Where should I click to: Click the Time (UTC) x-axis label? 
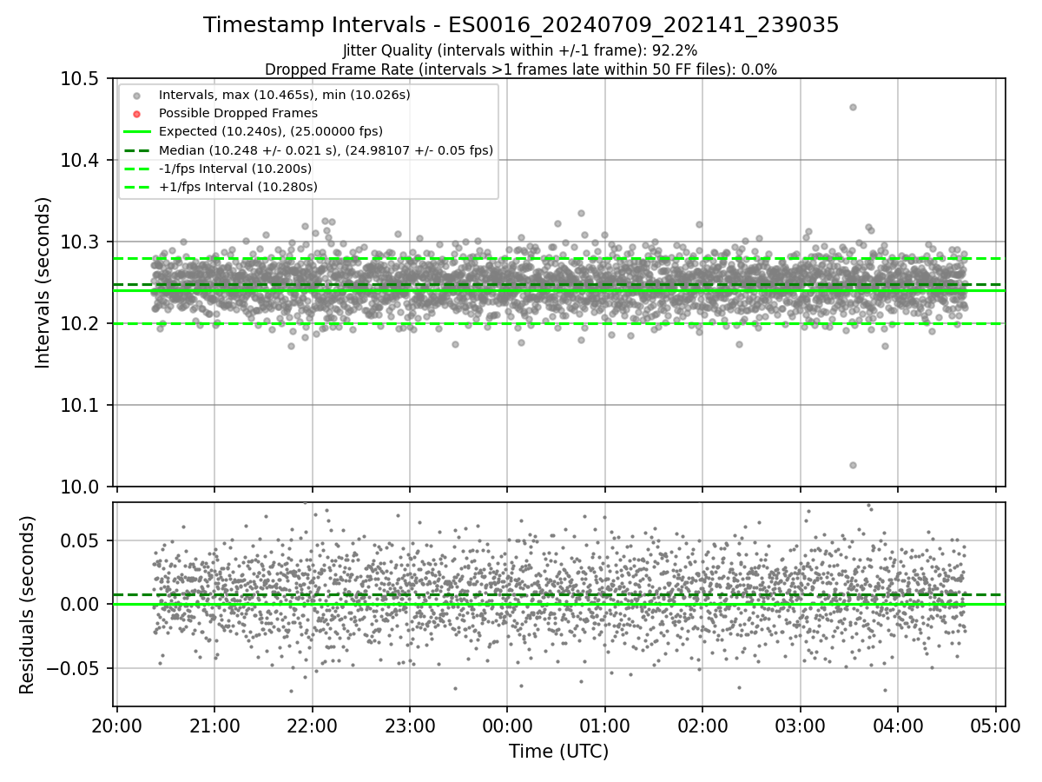tap(558, 752)
